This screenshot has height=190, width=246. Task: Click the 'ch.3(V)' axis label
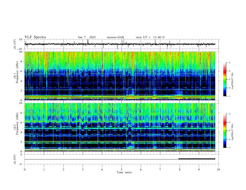point(15,159)
